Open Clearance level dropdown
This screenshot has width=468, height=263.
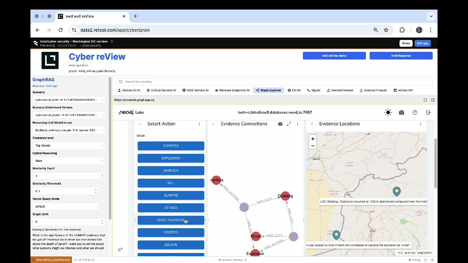(x=69, y=145)
